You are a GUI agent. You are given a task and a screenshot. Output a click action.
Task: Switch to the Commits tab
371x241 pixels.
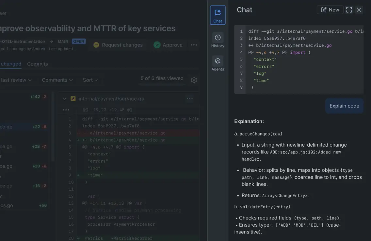[x=38, y=64]
